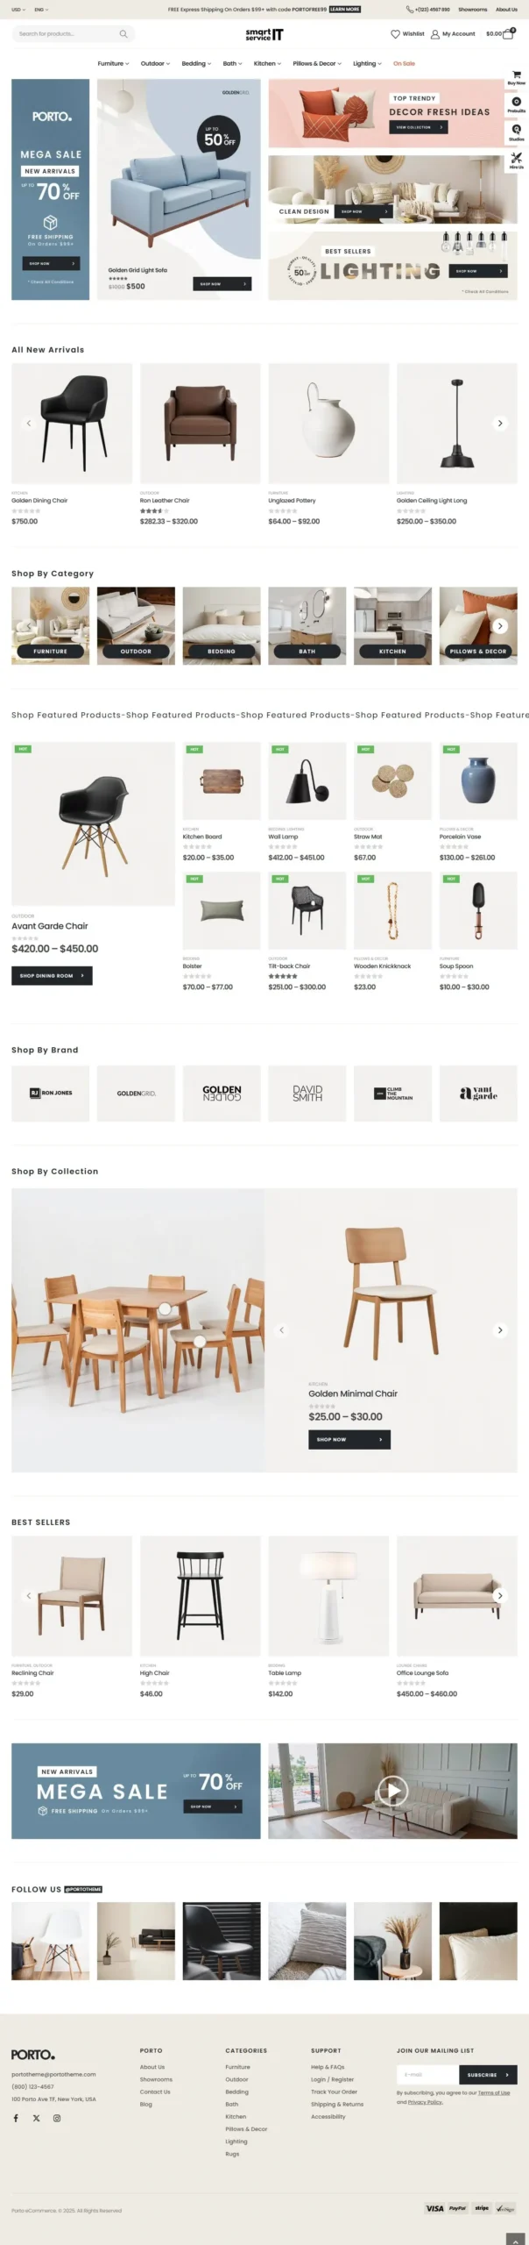Viewport: 529px width, 2245px height.
Task: Advance All New Arrivals carousel right
Action: [x=500, y=423]
